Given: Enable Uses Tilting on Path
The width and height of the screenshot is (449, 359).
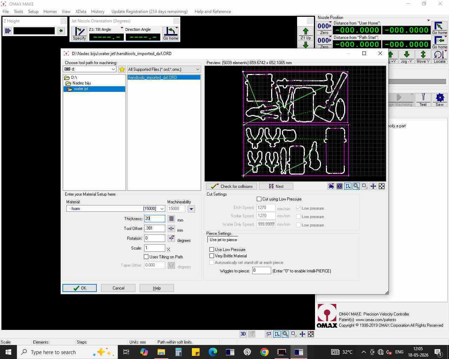Looking at the screenshot, I should pyautogui.click(x=146, y=257).
